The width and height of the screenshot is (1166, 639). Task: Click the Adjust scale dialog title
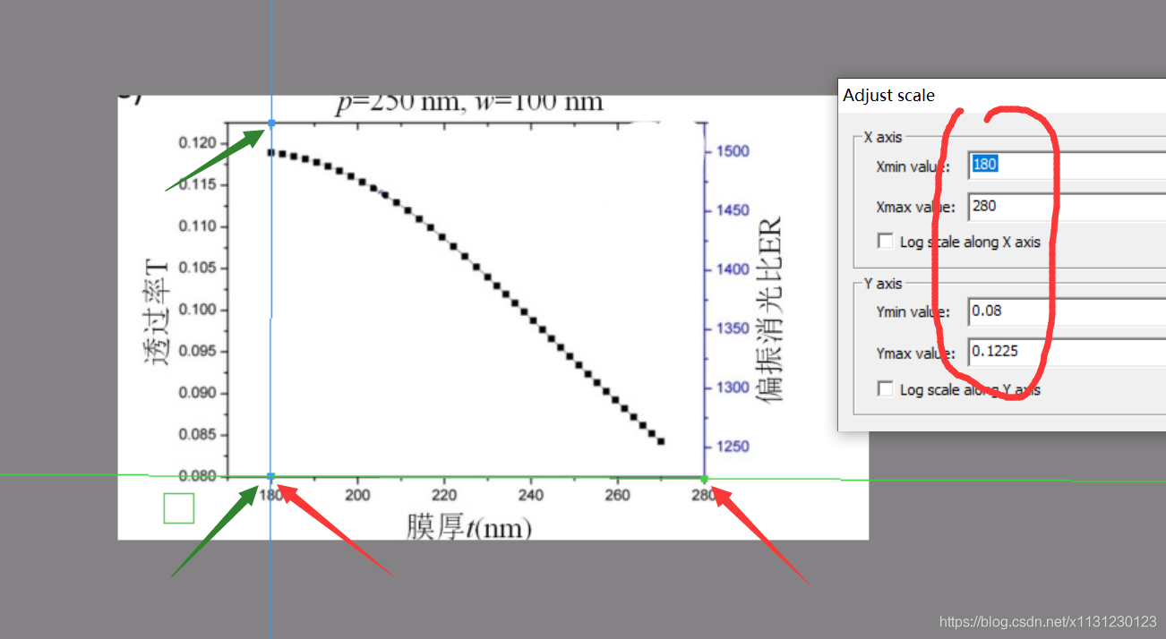(x=888, y=95)
